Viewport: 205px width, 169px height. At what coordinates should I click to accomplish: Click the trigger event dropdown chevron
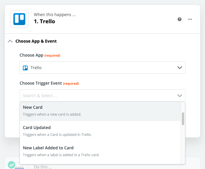[180, 96]
